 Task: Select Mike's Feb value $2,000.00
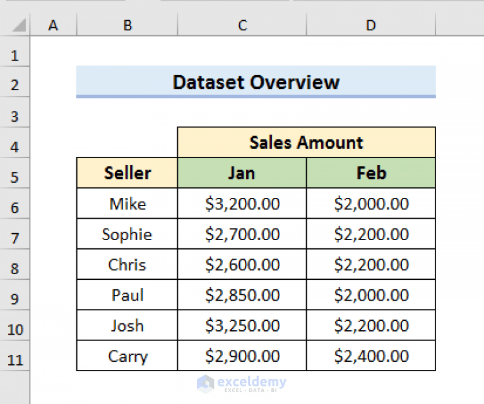(x=370, y=203)
